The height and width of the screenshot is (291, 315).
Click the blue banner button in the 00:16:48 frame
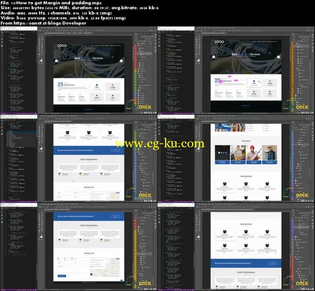pos(273,263)
